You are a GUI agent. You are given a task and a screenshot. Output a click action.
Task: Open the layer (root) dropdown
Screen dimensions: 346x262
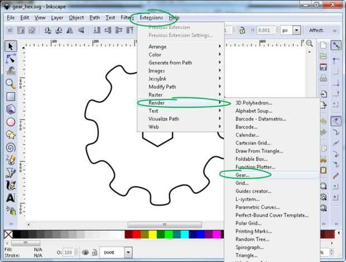click(x=128, y=253)
